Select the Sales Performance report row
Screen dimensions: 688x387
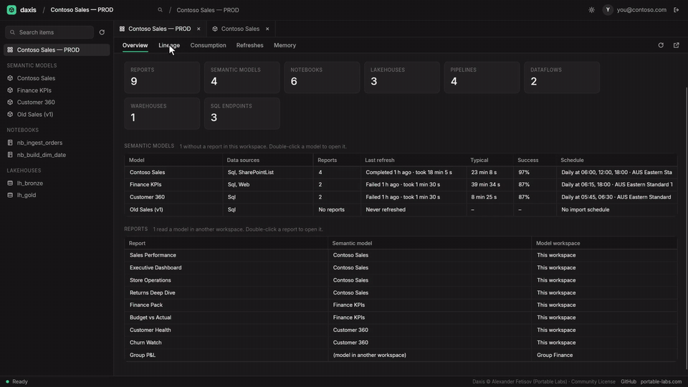coord(401,255)
